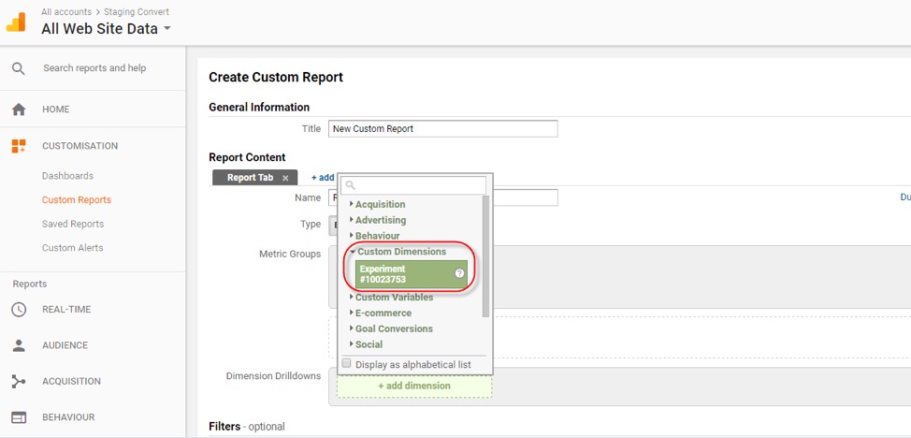Collapse the Custom Dimensions group

(400, 252)
